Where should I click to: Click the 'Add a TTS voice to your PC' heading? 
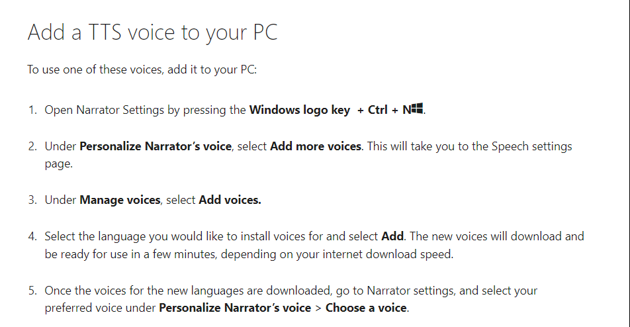pyautogui.click(x=153, y=32)
